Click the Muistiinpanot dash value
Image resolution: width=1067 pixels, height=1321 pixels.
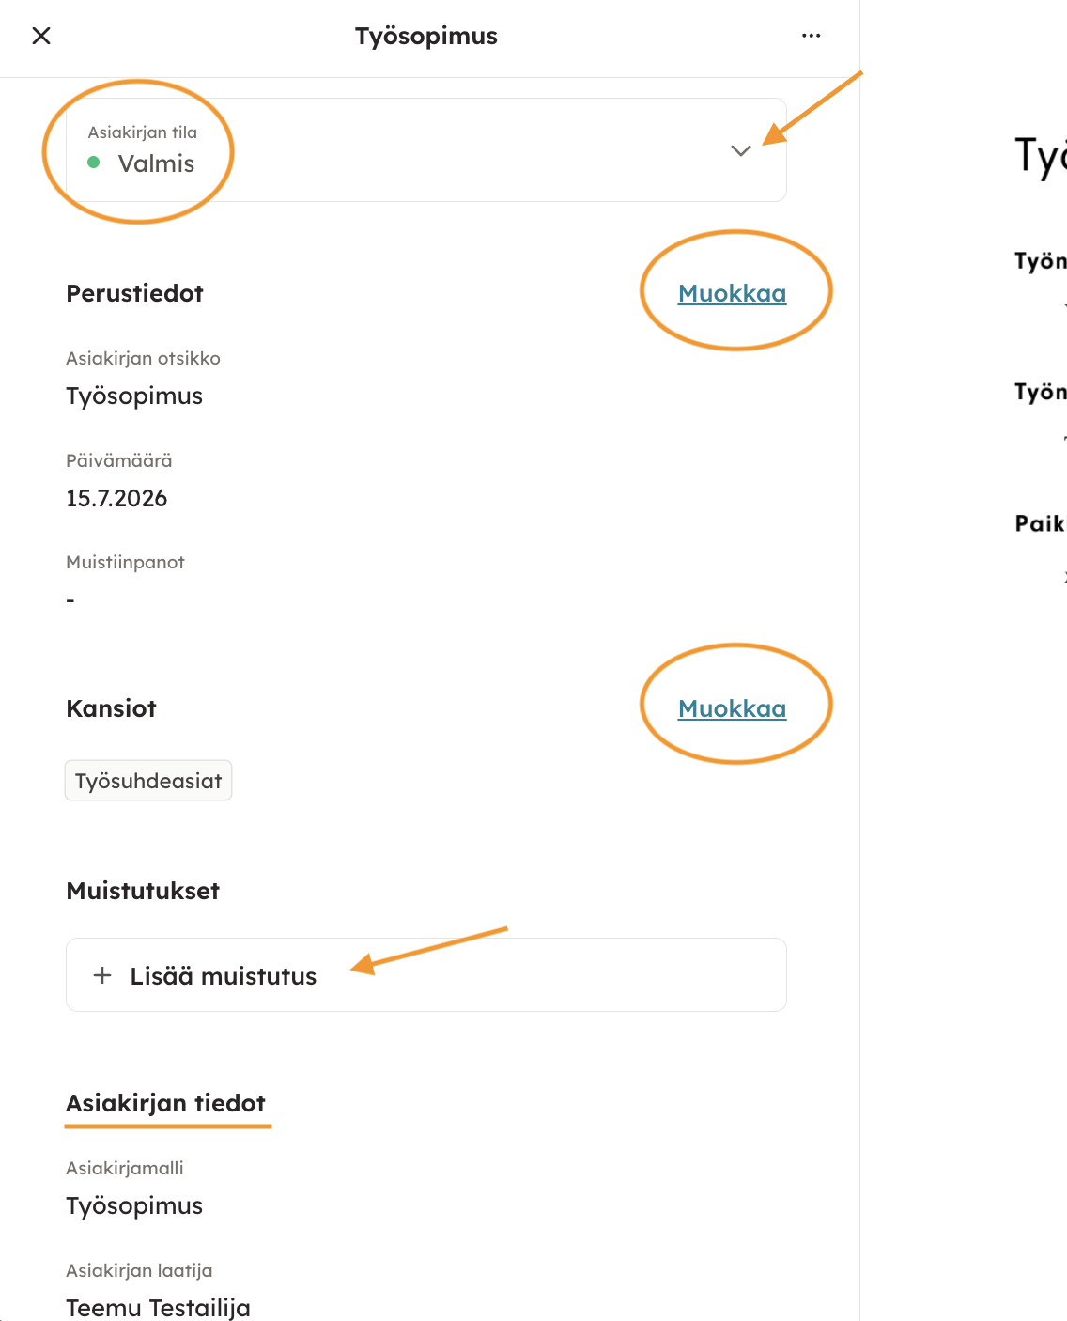tap(70, 599)
